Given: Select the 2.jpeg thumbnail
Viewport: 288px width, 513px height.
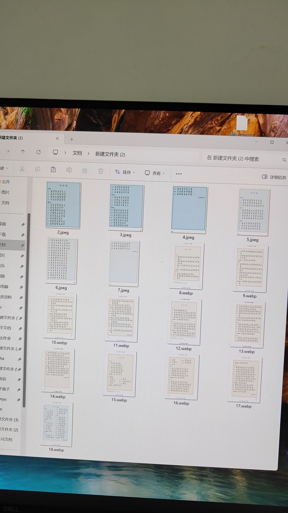Looking at the screenshot, I should pos(63,205).
